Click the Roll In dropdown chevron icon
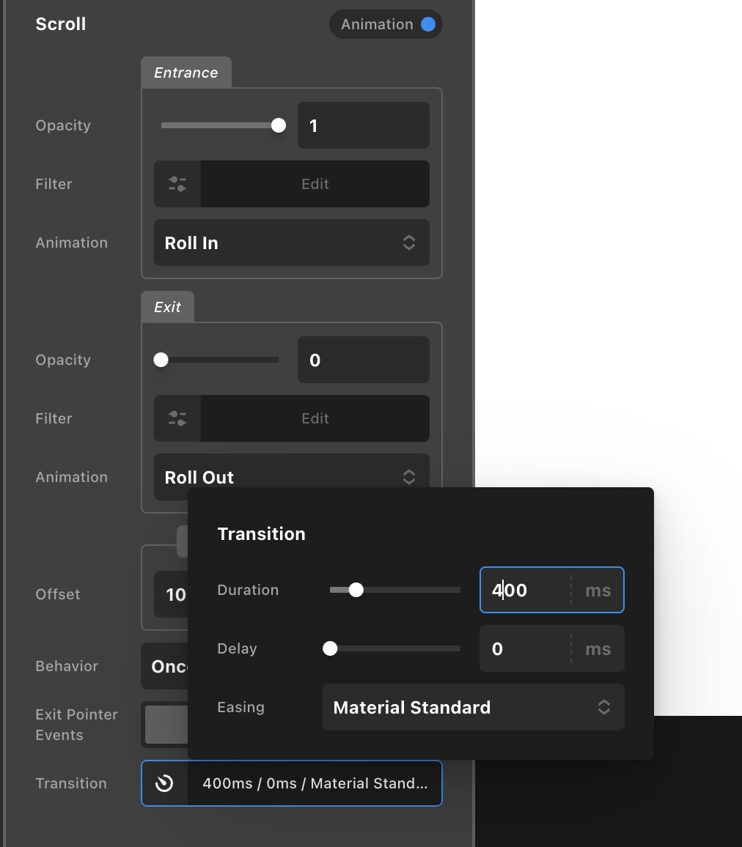The image size is (742, 847). [x=409, y=243]
